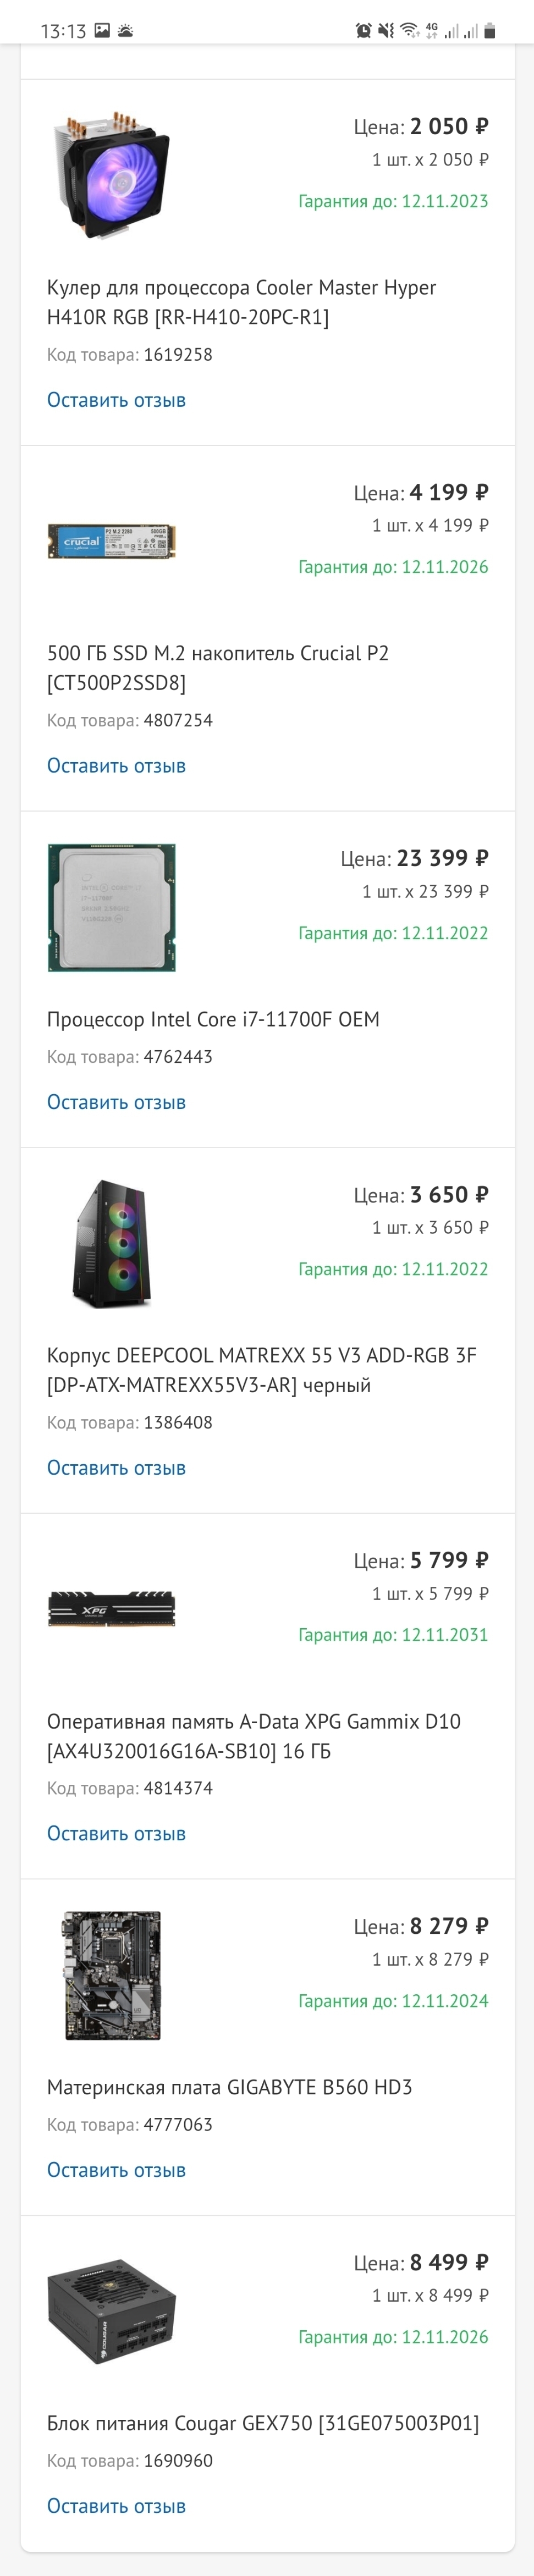The width and height of the screenshot is (534, 2576).
Task: Open the XPG Gammix D10 memory image
Action: point(112,1609)
